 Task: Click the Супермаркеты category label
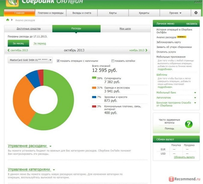coord(113,78)
